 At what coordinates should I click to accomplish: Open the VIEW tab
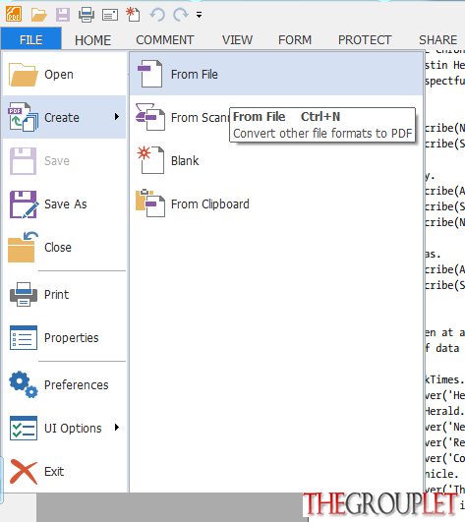click(x=237, y=40)
